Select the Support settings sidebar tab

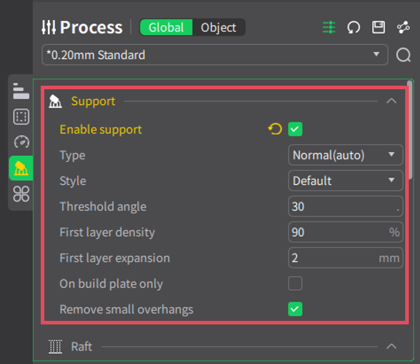pyautogui.click(x=21, y=168)
